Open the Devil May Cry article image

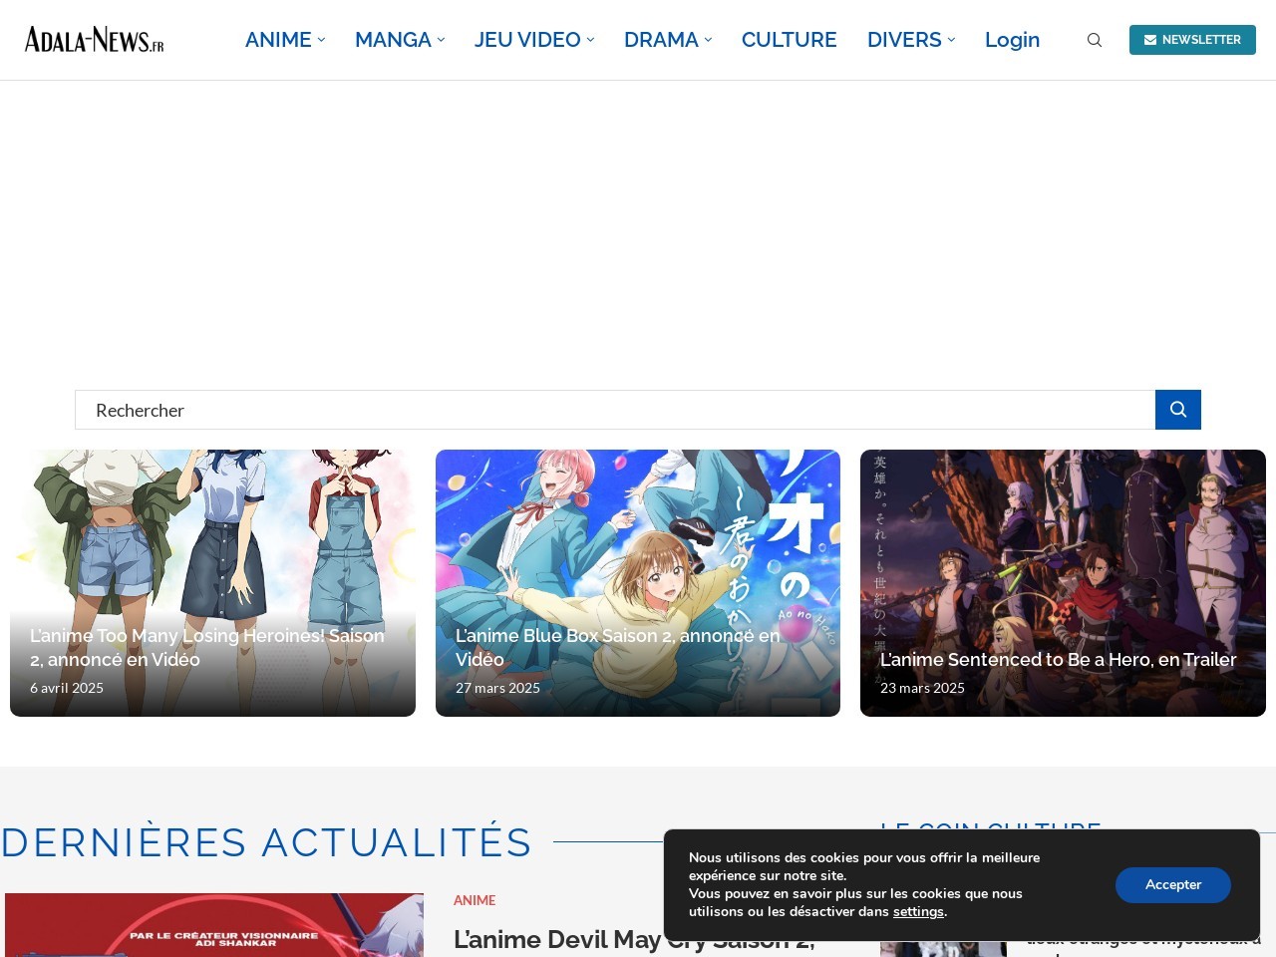(214, 925)
